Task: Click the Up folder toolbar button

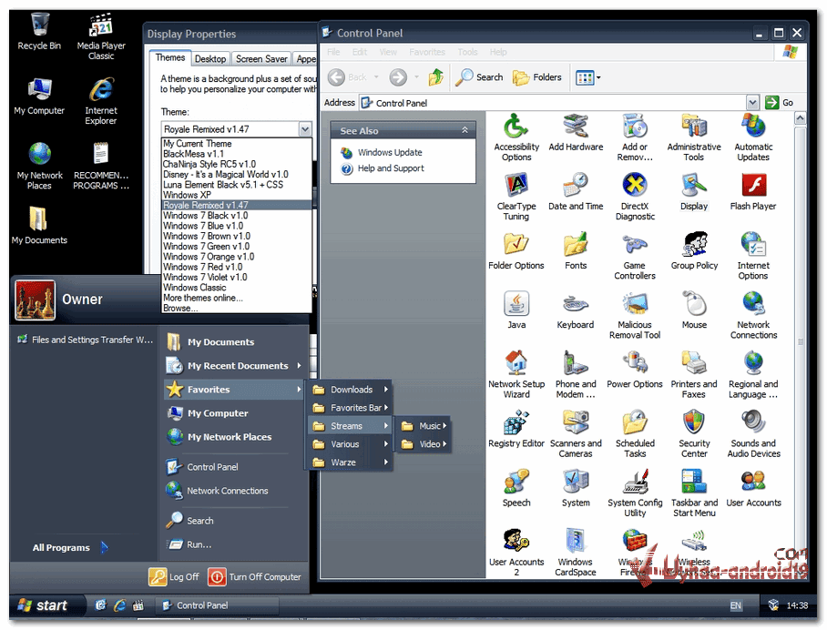Action: [x=435, y=77]
